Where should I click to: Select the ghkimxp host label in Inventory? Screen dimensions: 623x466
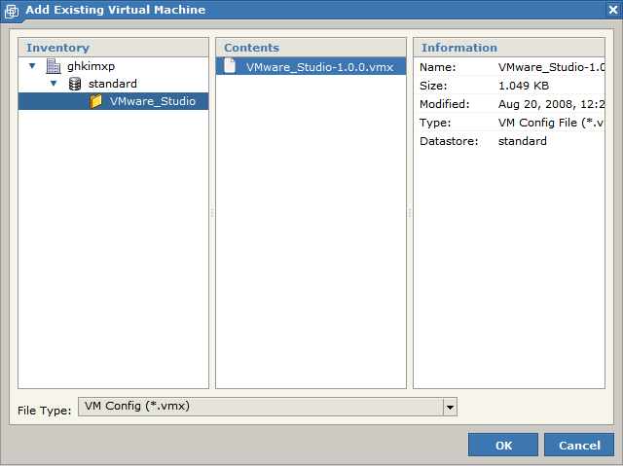pyautogui.click(x=92, y=66)
